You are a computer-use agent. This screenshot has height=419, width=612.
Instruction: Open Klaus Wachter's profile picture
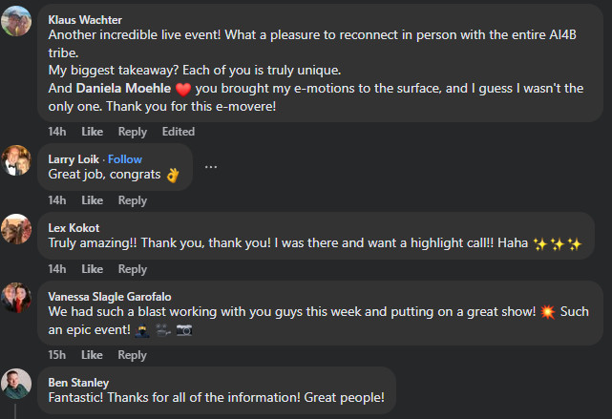[16, 20]
